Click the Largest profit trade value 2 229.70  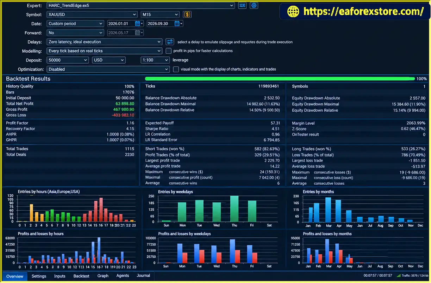(271, 161)
